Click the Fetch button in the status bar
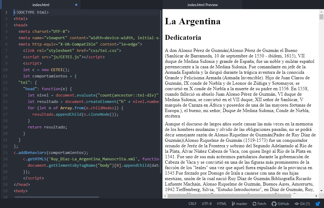The width and height of the screenshot is (324, 208). tap(259, 203)
